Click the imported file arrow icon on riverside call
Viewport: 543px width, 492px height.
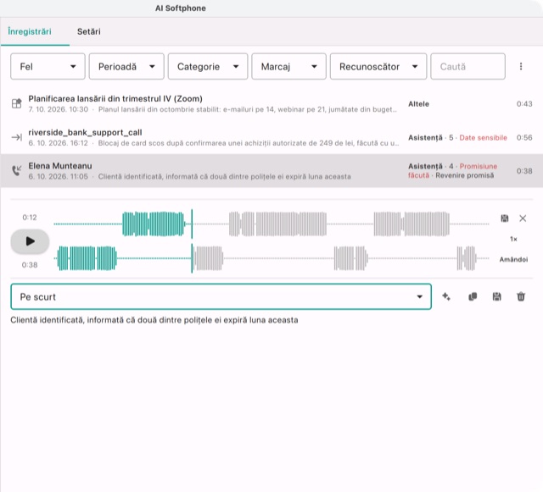tap(17, 137)
